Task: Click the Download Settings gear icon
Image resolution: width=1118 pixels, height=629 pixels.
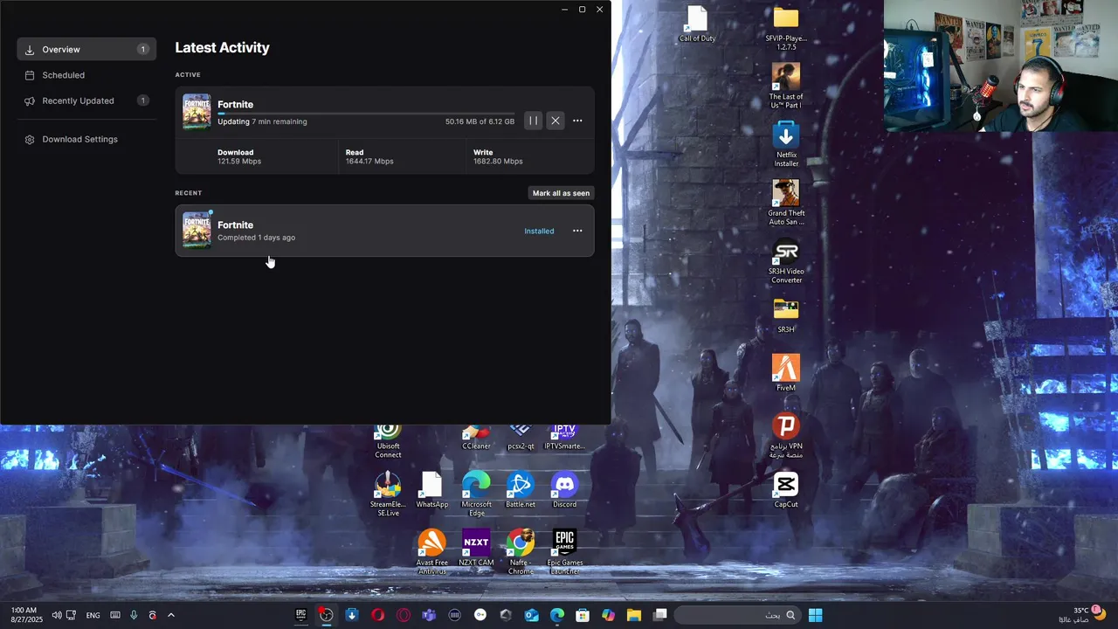Action: (x=30, y=139)
